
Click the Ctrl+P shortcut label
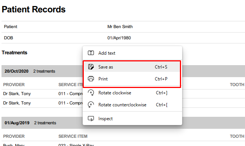pos(161,79)
